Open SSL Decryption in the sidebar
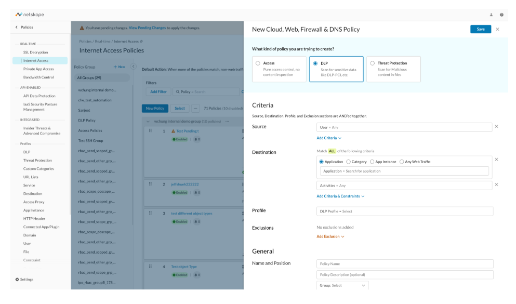Image resolution: width=516 pixels, height=304 pixels. point(35,52)
